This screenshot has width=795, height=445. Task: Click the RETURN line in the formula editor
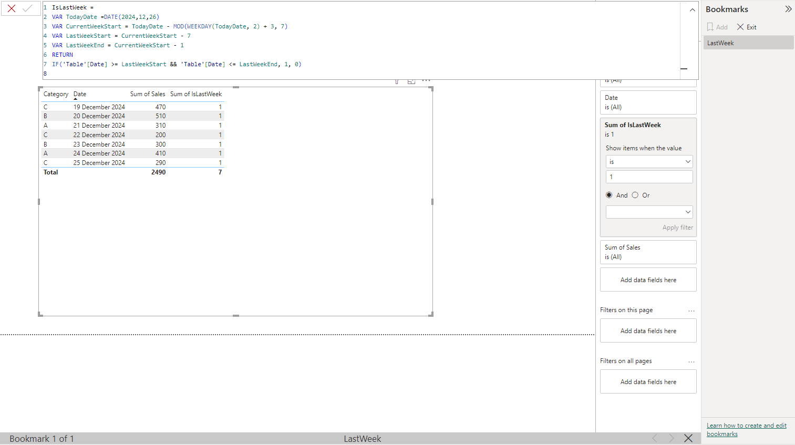click(x=63, y=55)
